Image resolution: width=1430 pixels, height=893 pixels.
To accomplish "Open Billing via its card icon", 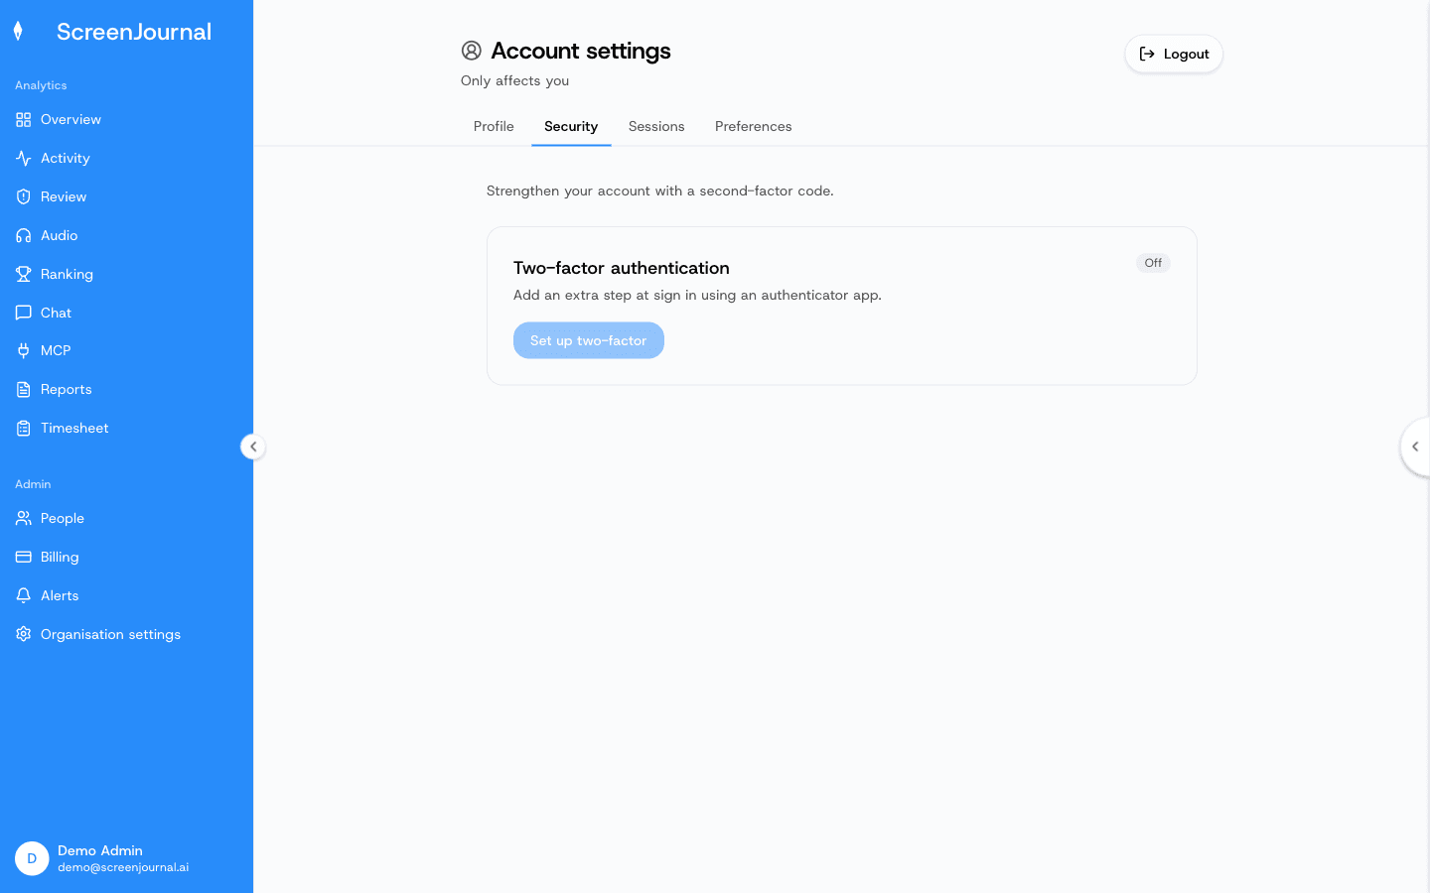I will [x=24, y=558].
